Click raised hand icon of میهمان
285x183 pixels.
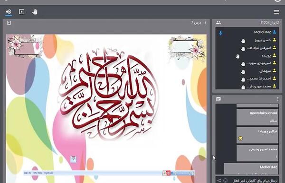pyautogui.click(x=243, y=72)
